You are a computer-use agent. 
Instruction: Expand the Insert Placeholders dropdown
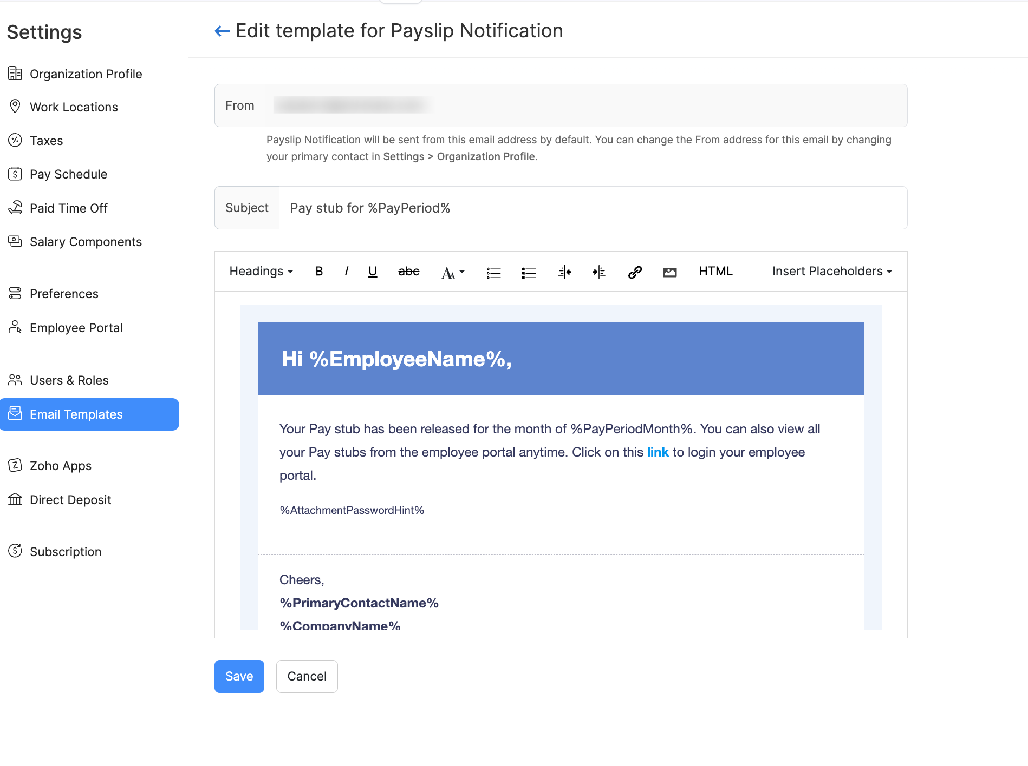831,271
